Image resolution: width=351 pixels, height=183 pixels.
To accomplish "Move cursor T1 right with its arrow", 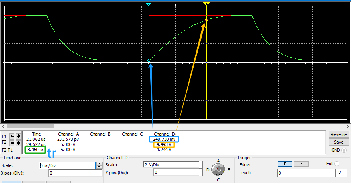I will click(18, 136).
